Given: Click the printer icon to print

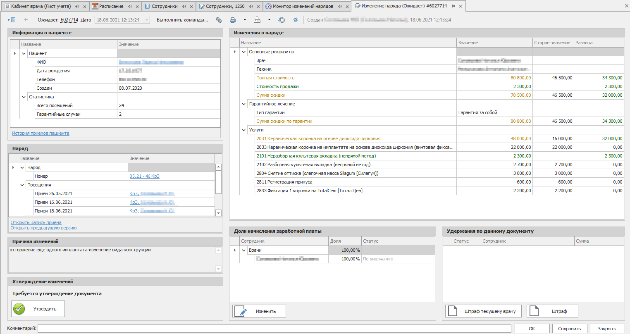Looking at the screenshot, I should (x=233, y=20).
